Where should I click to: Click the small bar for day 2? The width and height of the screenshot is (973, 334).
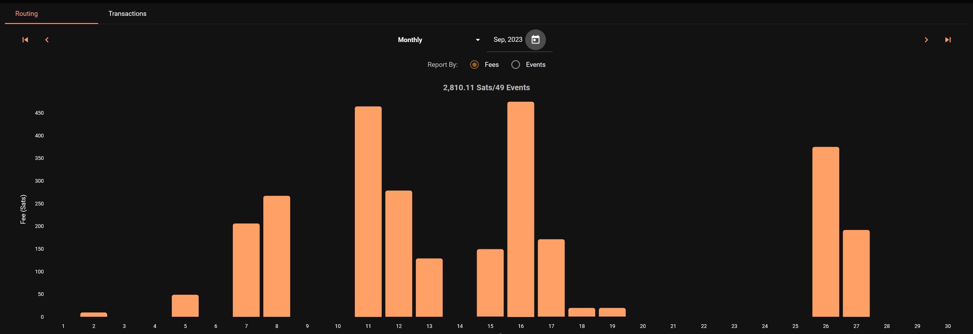(94, 314)
